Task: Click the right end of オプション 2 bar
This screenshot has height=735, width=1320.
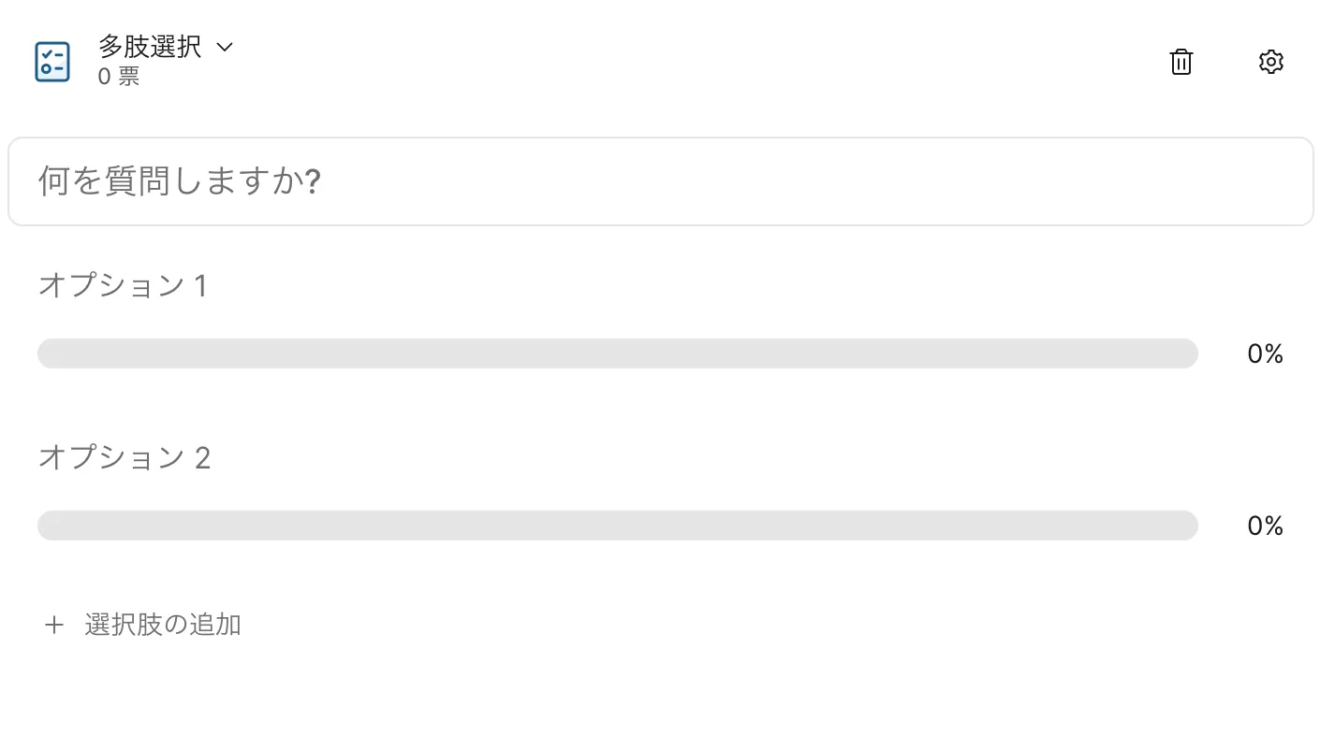Action: [1187, 526]
